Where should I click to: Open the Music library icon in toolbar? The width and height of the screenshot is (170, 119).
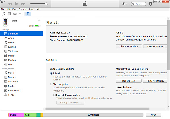click(x=4, y=14)
